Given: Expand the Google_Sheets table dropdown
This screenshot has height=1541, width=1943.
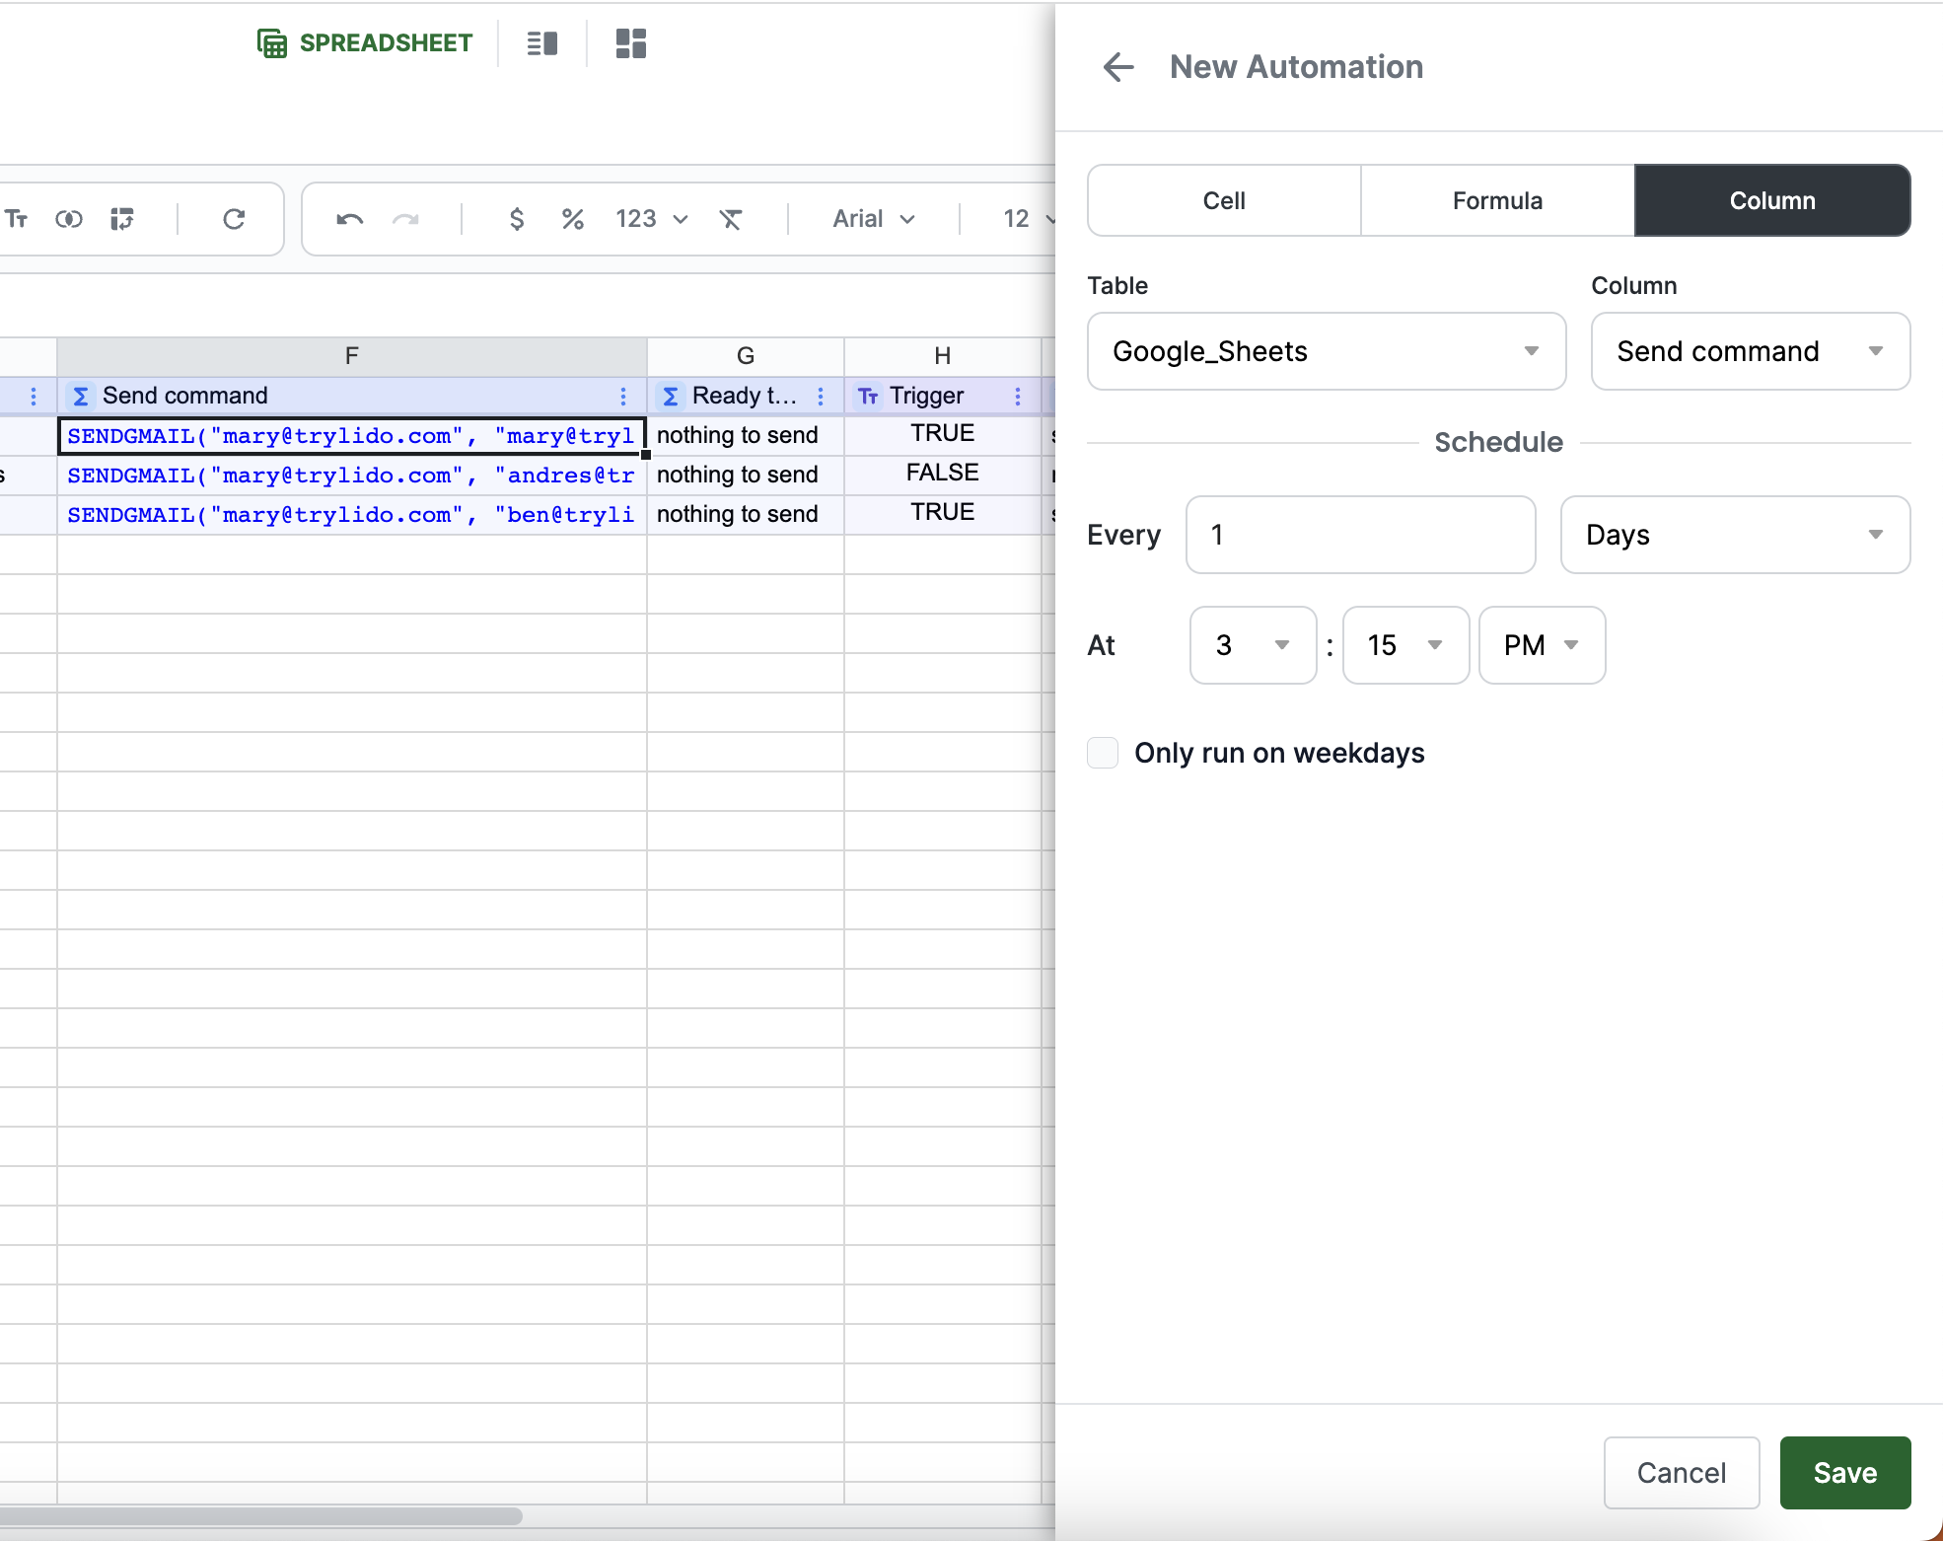Looking at the screenshot, I should pyautogui.click(x=1326, y=351).
